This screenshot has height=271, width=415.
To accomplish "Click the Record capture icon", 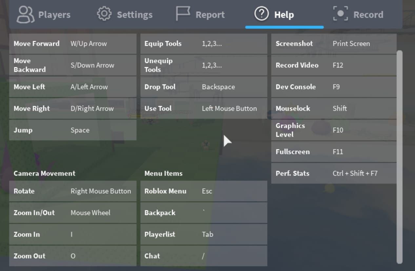I will pyautogui.click(x=340, y=14).
